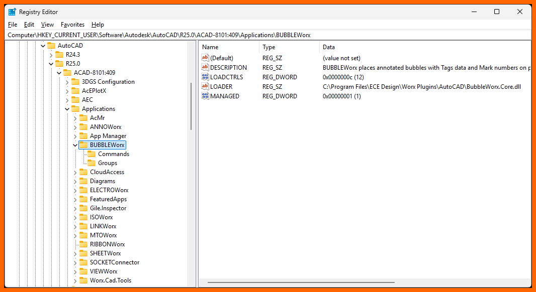Select the FeaturedApps folder icon
This screenshot has height=292, width=536.
pyautogui.click(x=83, y=199)
